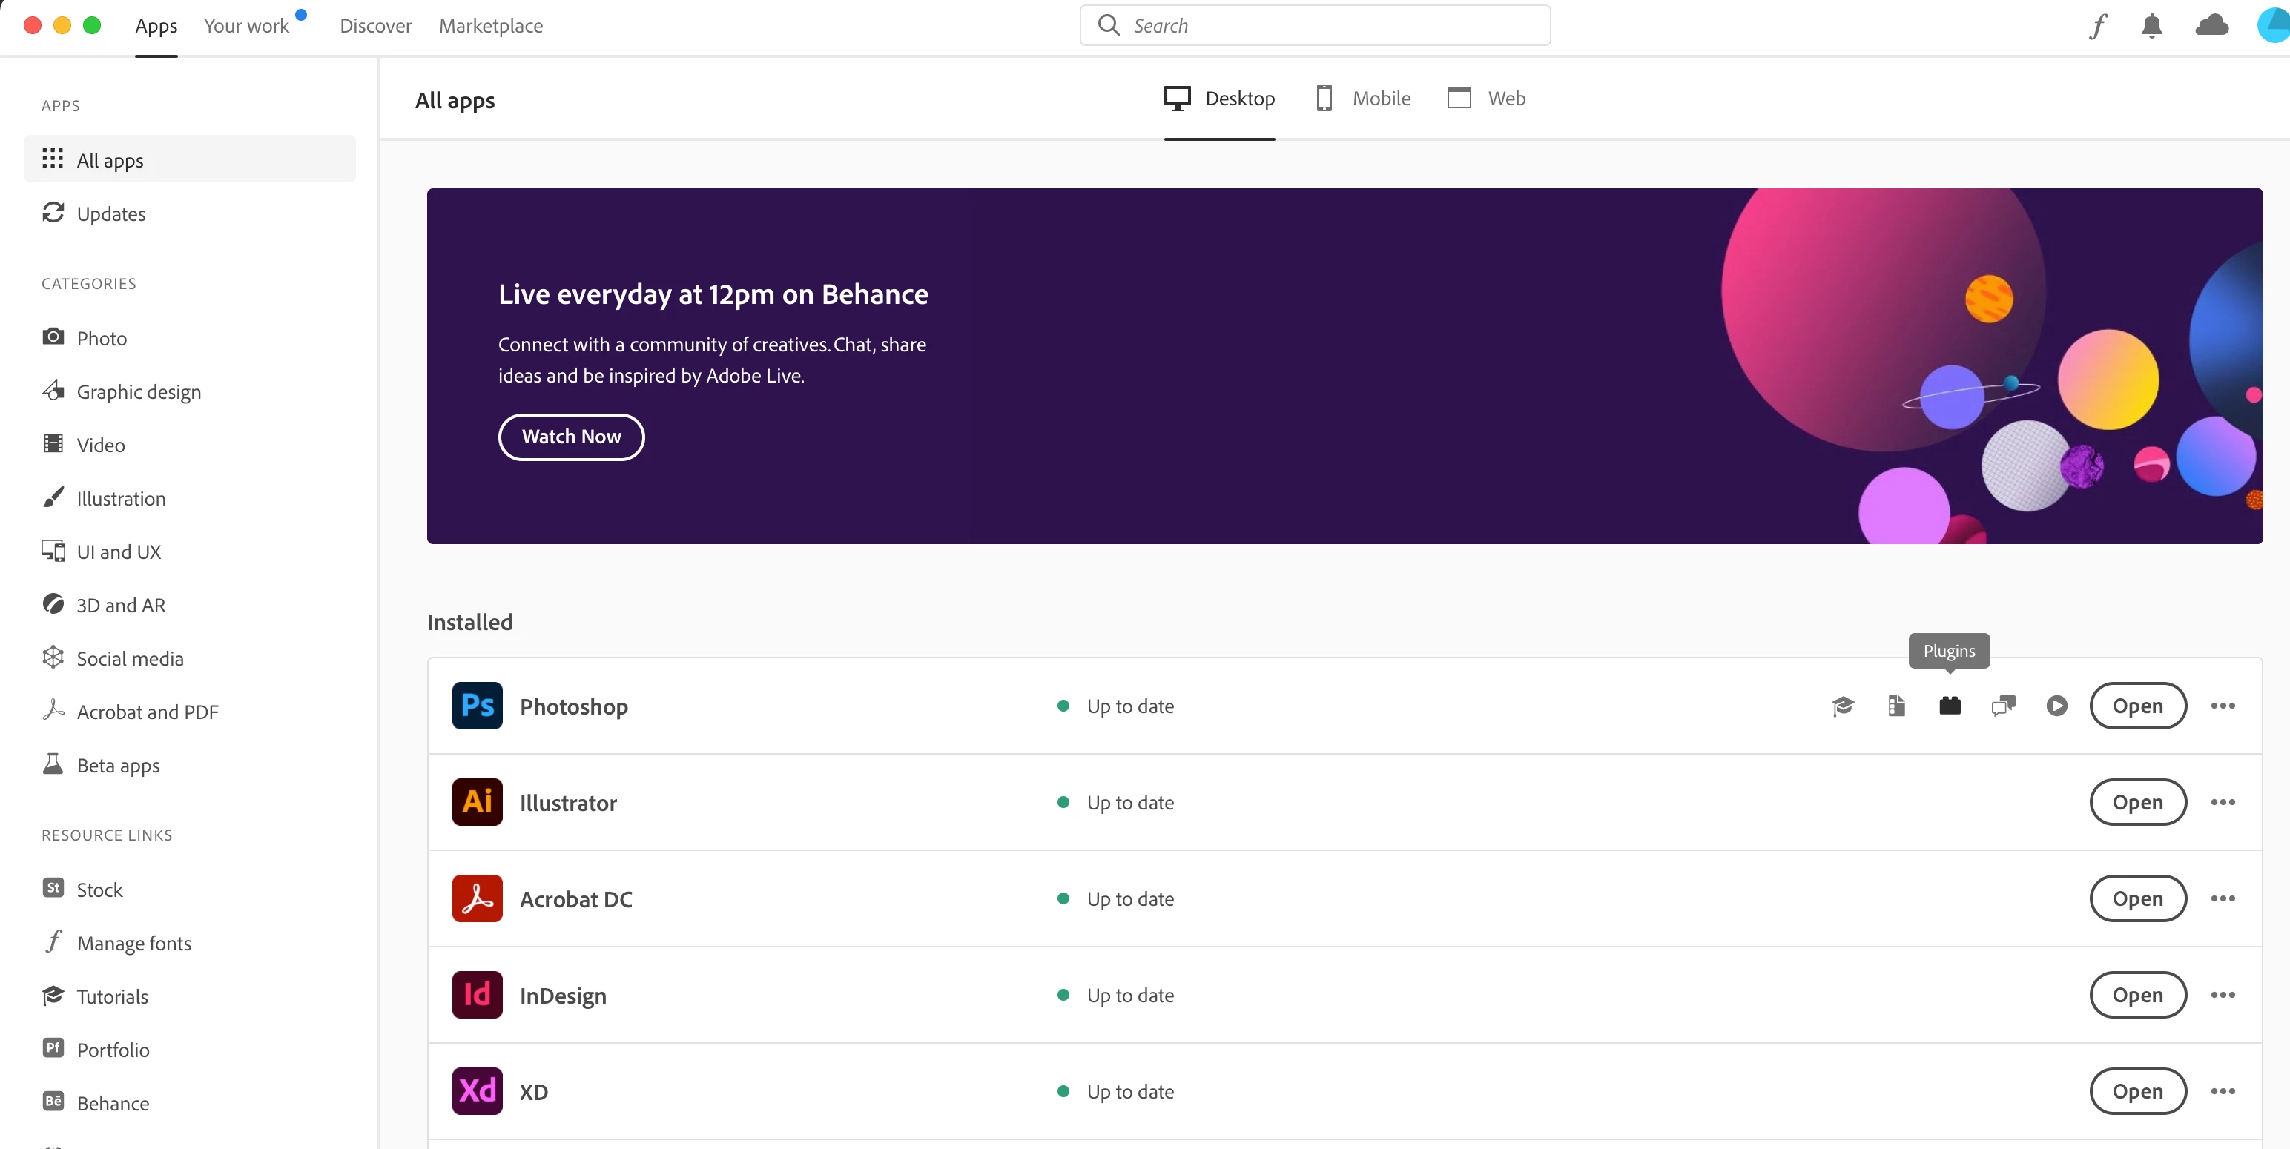Click the play icon in Photoshop row
This screenshot has width=2290, height=1149.
click(x=2056, y=706)
